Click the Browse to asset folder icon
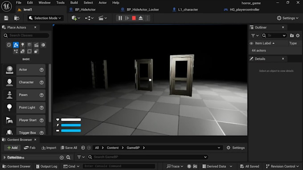This screenshot has width=303, height=170. tap(17, 18)
